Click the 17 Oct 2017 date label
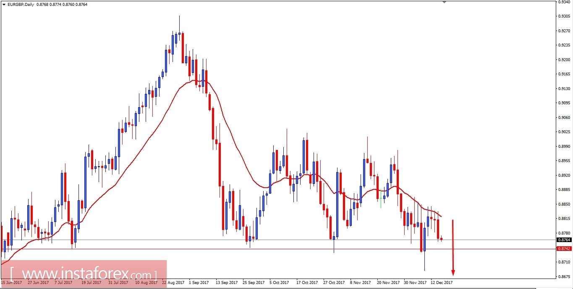Image resolution: width=573 pixels, height=289 pixels. coord(307,283)
